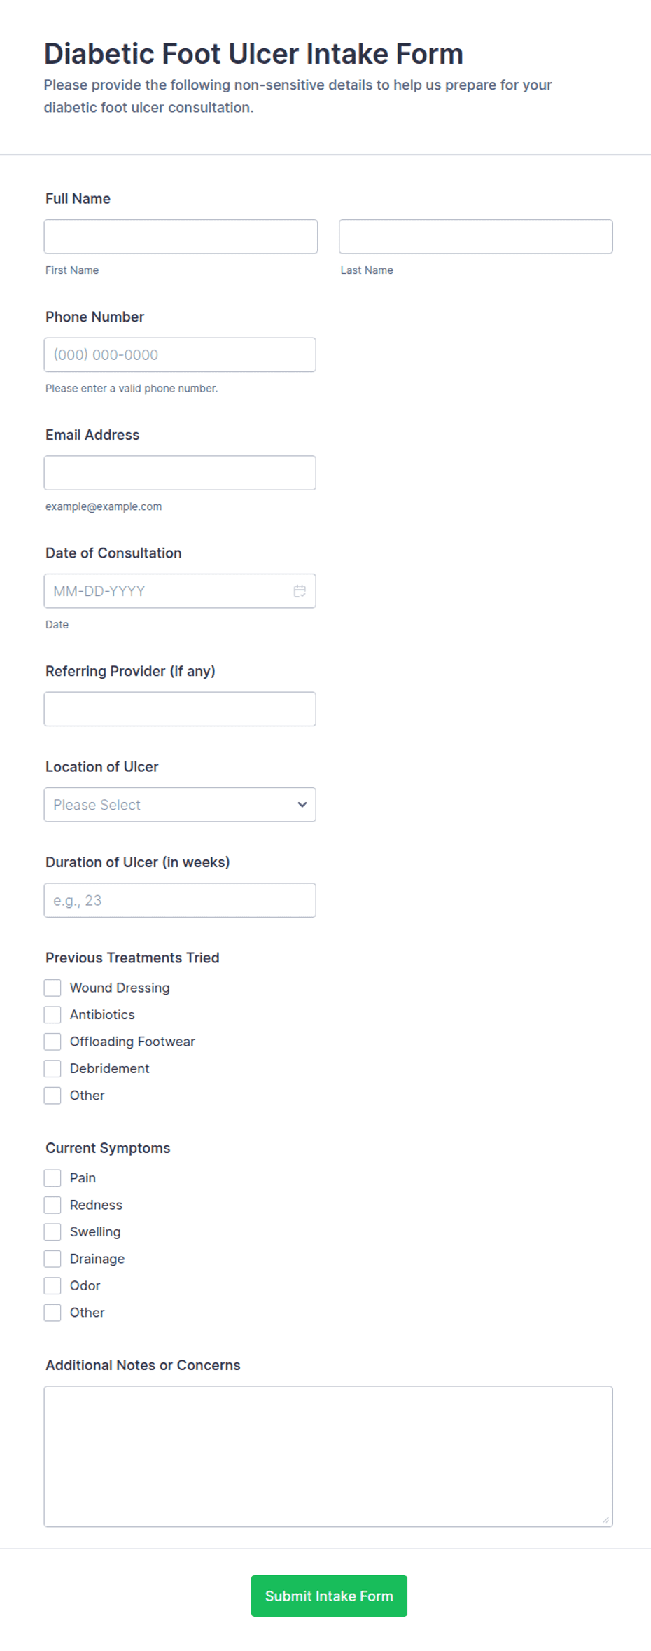Focus the Referring Provider input field
Screen dimensions: 651x1651
tap(180, 709)
